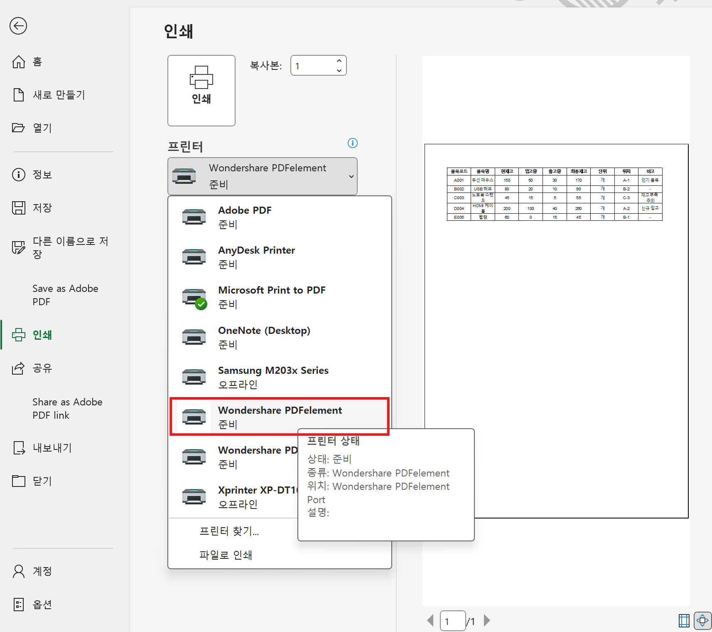The height and width of the screenshot is (632, 712).
Task: Click the Xprinter printer icon
Action: [x=194, y=496]
